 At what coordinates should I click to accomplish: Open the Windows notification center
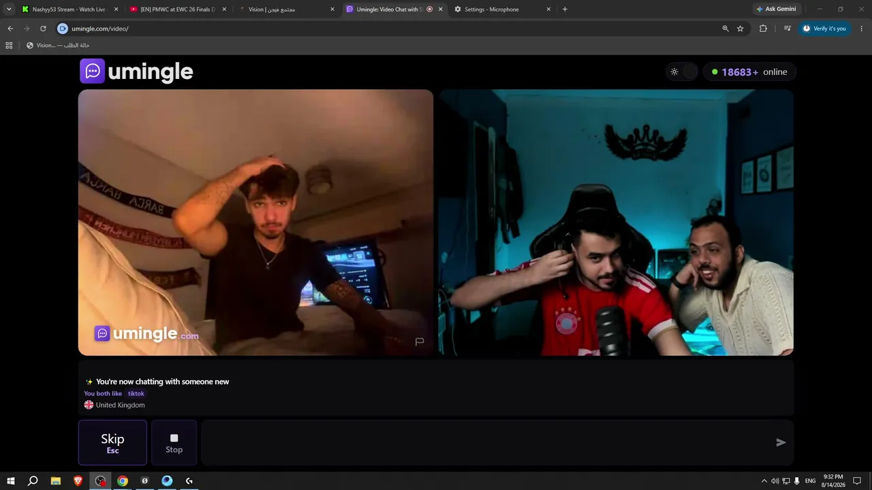[x=857, y=481]
